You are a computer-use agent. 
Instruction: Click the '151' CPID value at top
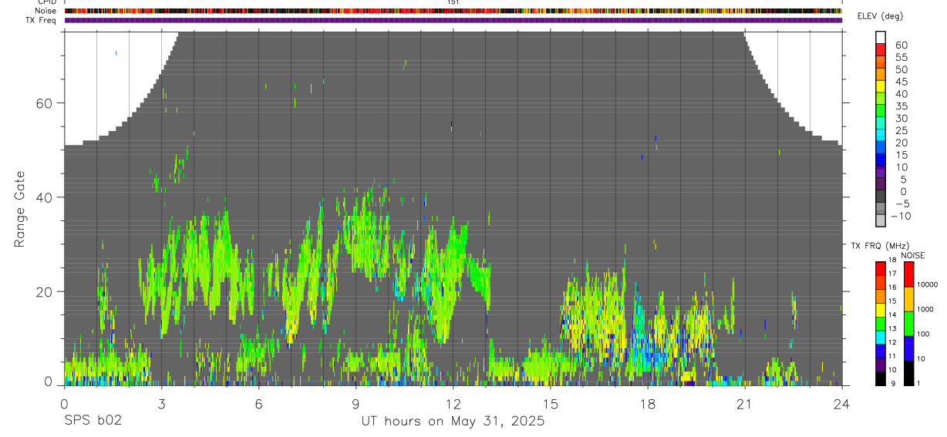(453, 2)
